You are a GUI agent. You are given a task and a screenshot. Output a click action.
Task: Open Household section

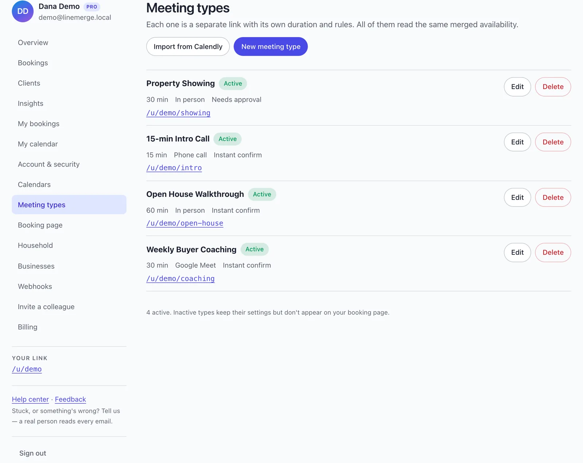69,245
